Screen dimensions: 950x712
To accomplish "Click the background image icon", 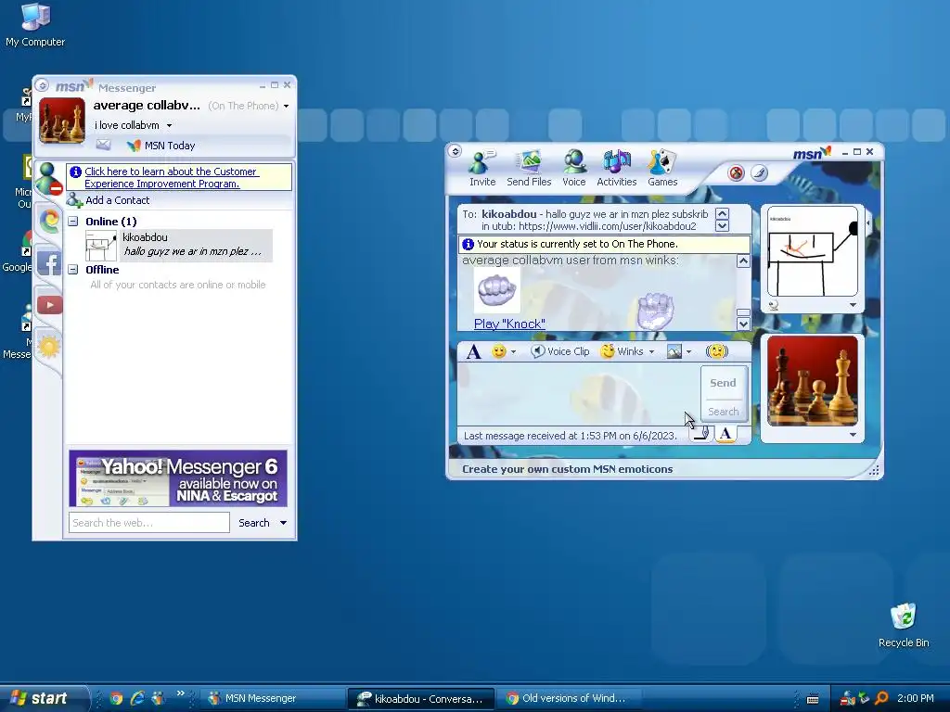I will point(674,351).
